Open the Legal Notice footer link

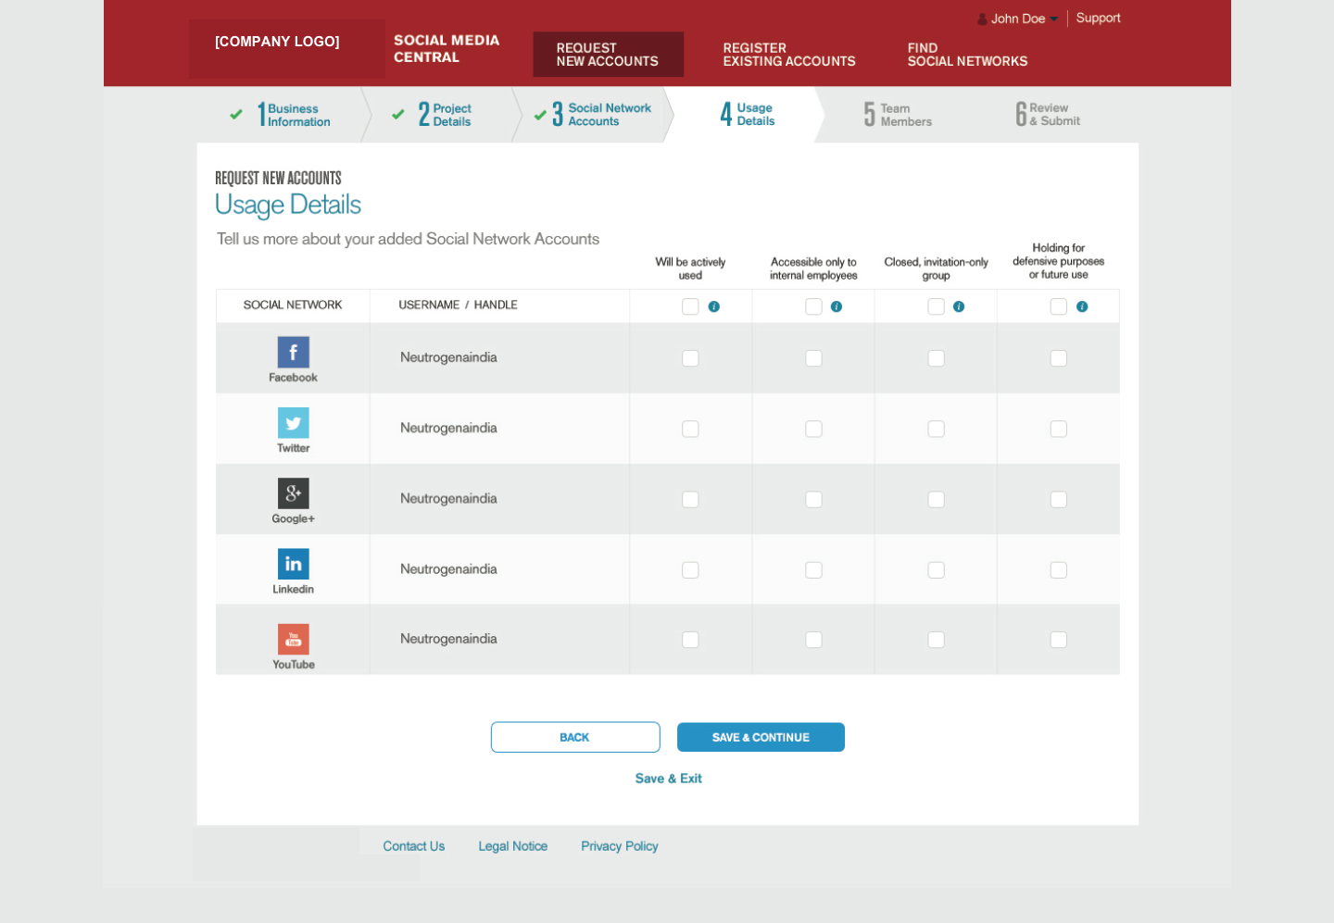[x=513, y=846]
